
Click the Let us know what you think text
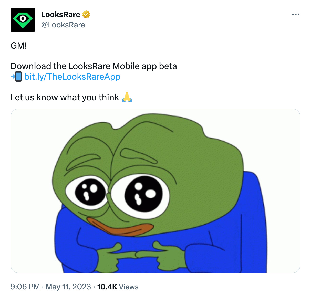65,98
